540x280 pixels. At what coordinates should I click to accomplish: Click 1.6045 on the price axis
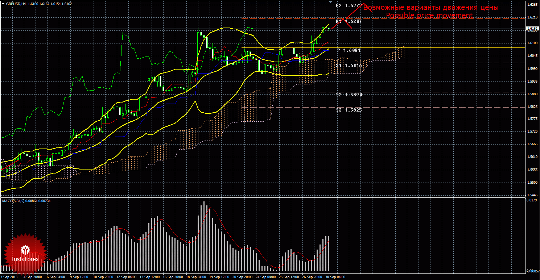click(532, 56)
